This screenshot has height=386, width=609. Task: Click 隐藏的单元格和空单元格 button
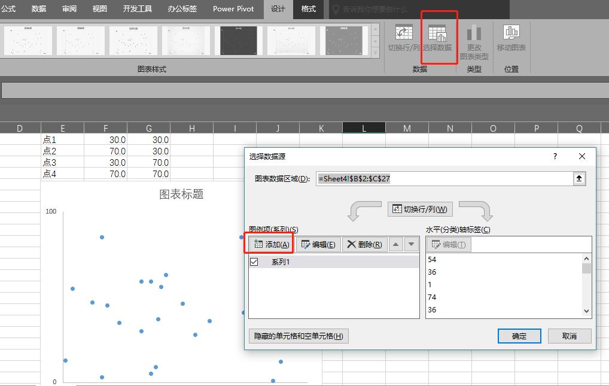coord(298,336)
